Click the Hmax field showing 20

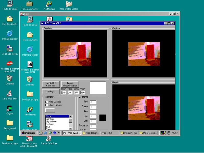pyautogui.click(x=70, y=93)
